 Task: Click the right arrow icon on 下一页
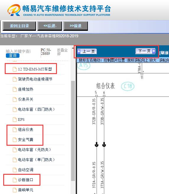[154, 51]
